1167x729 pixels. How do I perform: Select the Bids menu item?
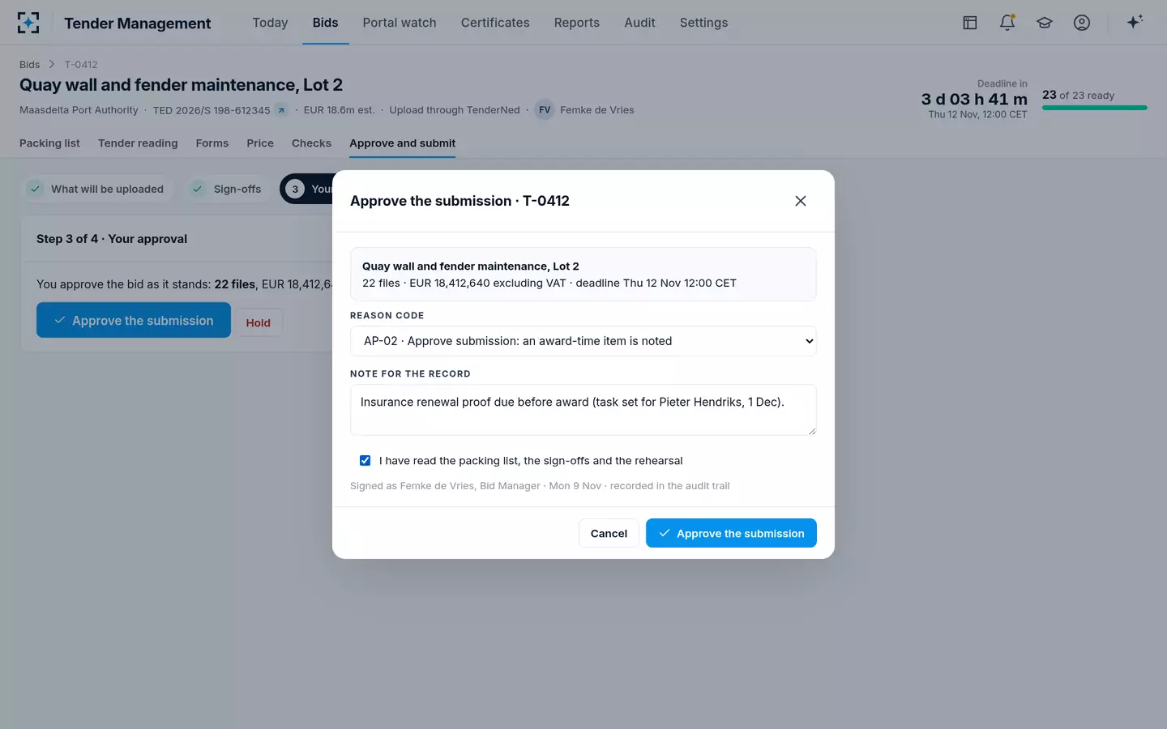(x=325, y=23)
